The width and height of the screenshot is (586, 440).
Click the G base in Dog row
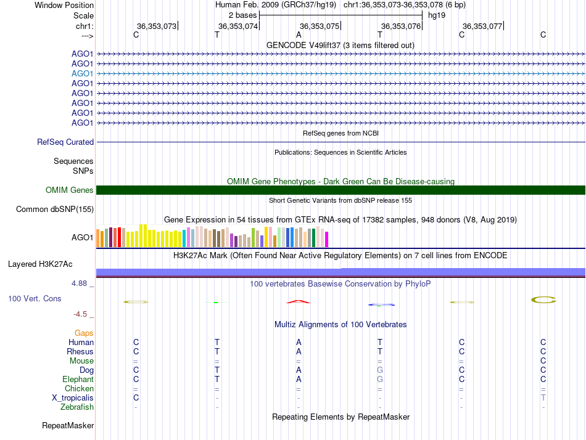pyautogui.click(x=380, y=370)
